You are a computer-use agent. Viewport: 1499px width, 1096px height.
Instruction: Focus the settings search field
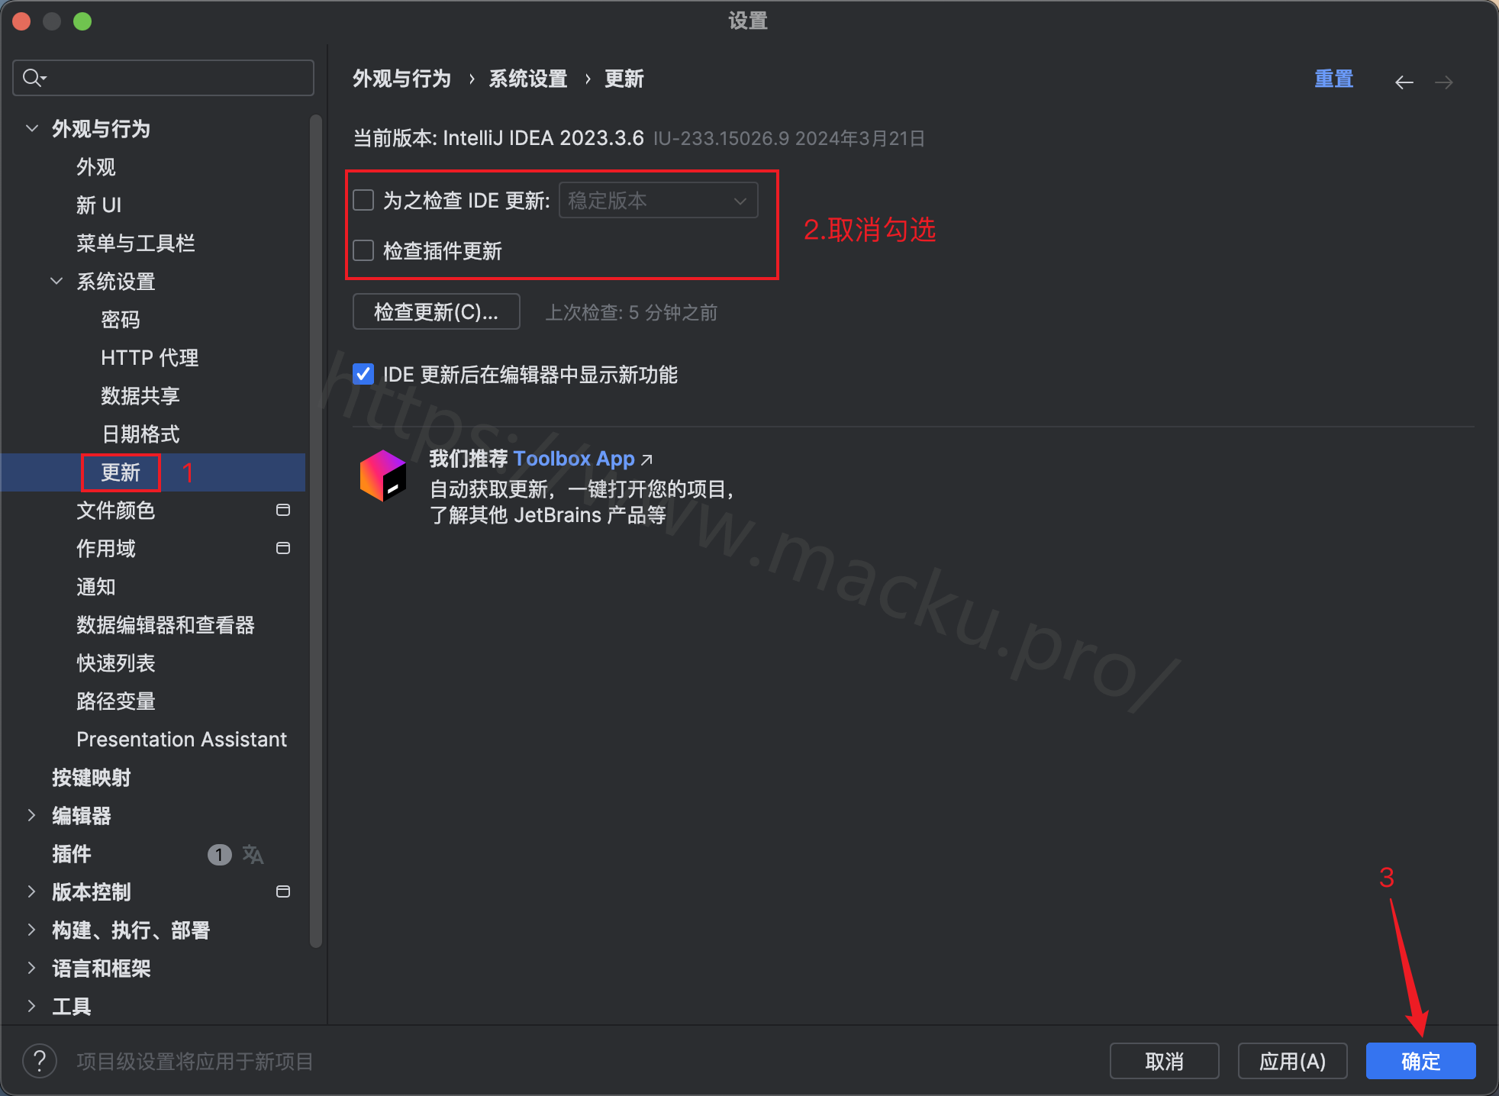(163, 78)
